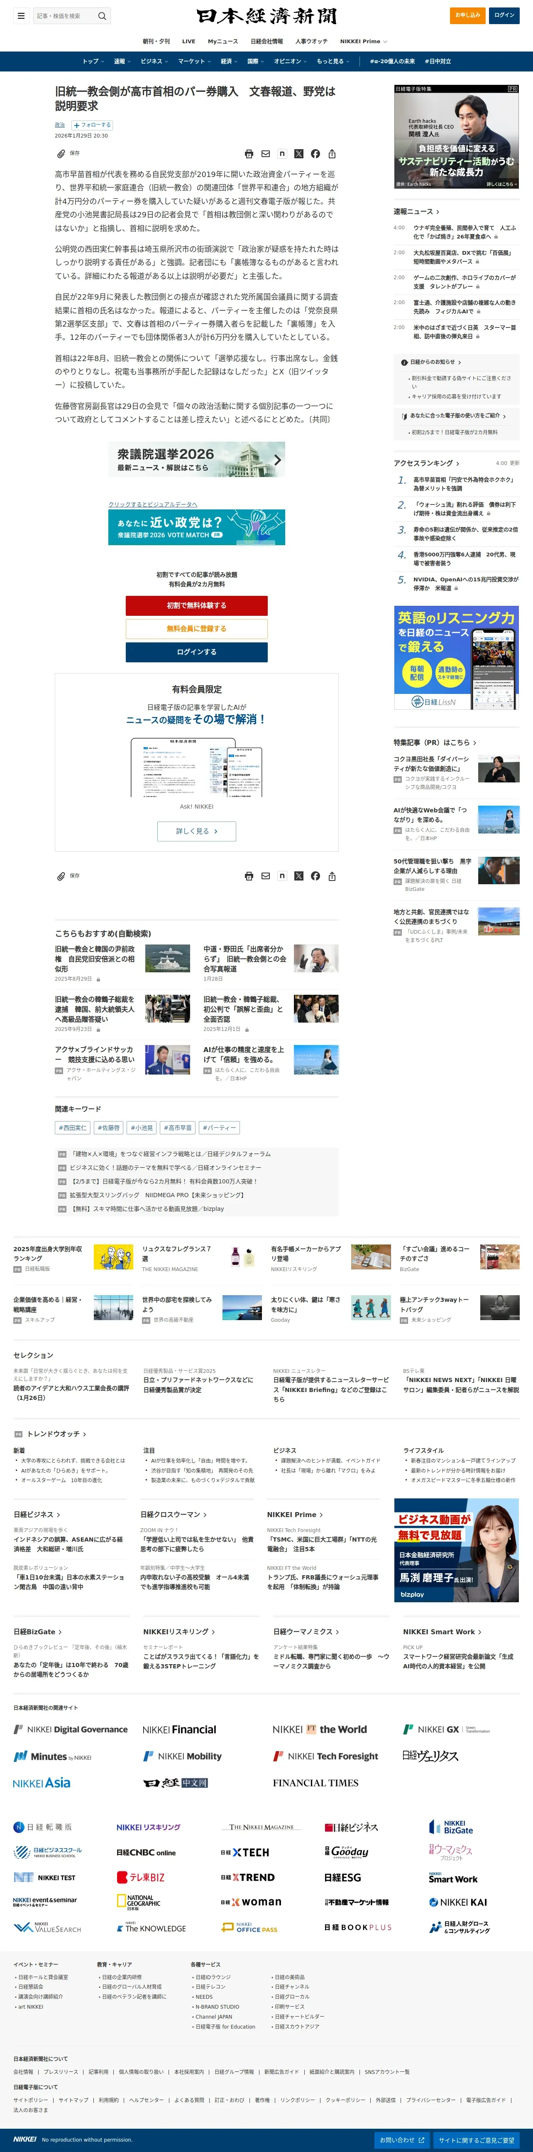Open ranking article about NVIDIA and OpenAI
The width and height of the screenshot is (533, 2152).
click(x=465, y=583)
